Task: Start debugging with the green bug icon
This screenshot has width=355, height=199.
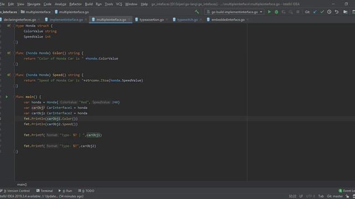Action: tap(276, 12)
